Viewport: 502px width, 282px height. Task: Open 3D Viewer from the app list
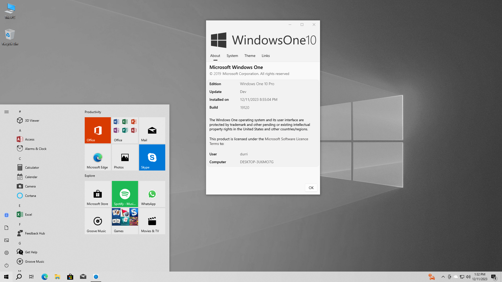pos(47,120)
